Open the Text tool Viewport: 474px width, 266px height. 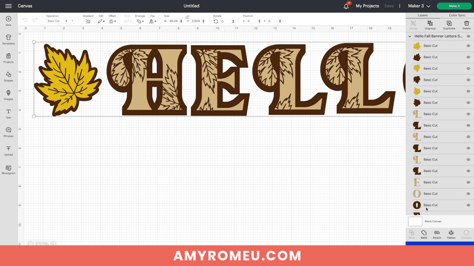click(x=8, y=114)
